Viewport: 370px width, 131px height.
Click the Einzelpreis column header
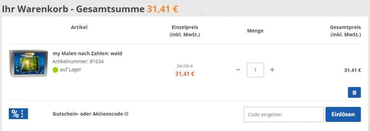(185, 31)
